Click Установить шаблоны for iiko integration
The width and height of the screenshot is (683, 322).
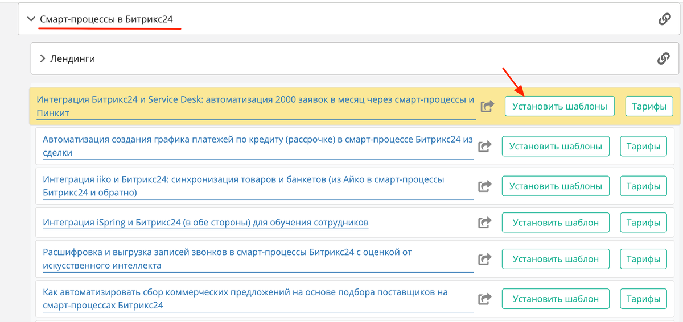555,186
